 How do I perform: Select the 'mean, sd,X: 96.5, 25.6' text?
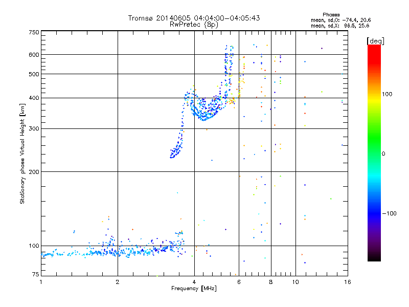340,26
